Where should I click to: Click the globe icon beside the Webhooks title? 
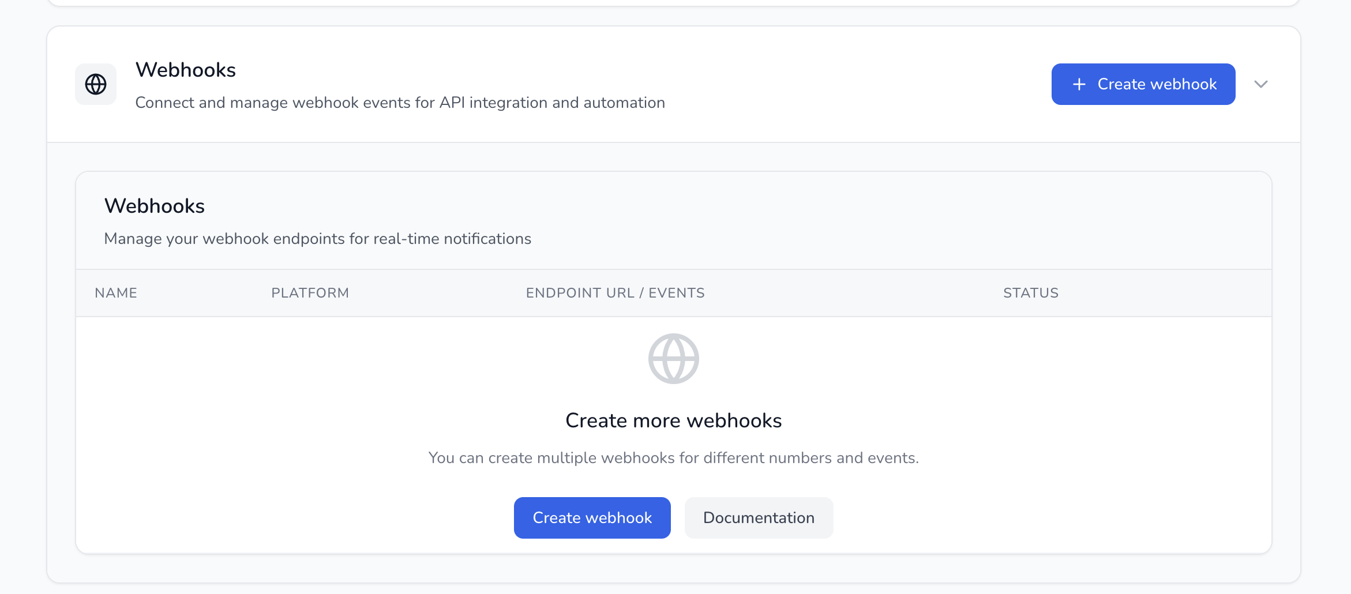(96, 84)
